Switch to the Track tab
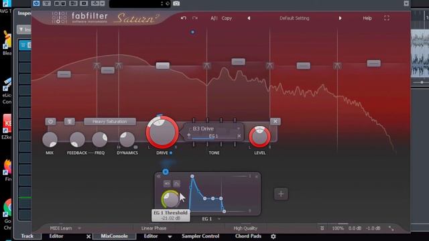 click(27, 236)
